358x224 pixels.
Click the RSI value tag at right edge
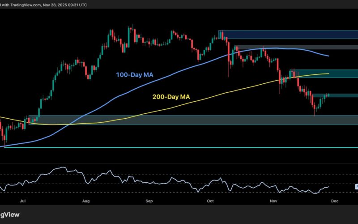pos(356,186)
